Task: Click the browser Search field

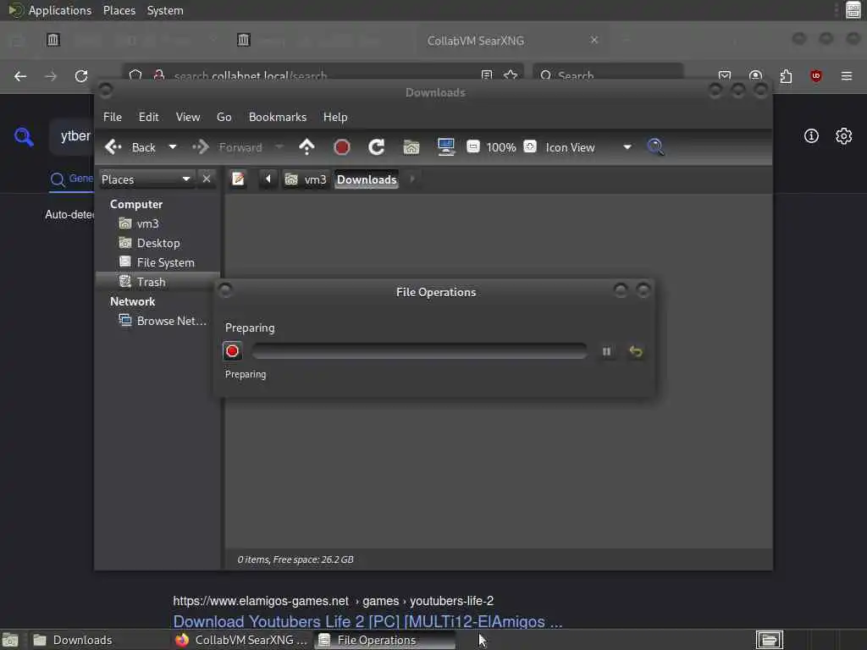Action: (608, 75)
